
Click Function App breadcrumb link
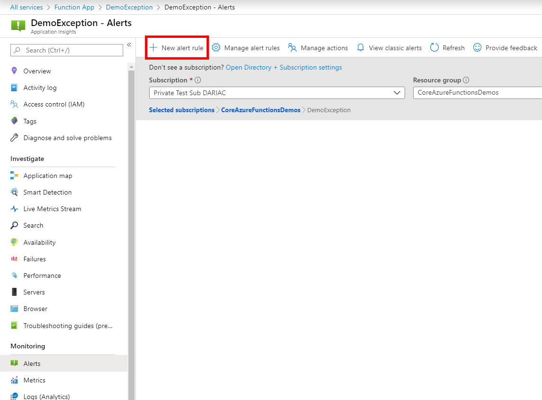pyautogui.click(x=74, y=7)
